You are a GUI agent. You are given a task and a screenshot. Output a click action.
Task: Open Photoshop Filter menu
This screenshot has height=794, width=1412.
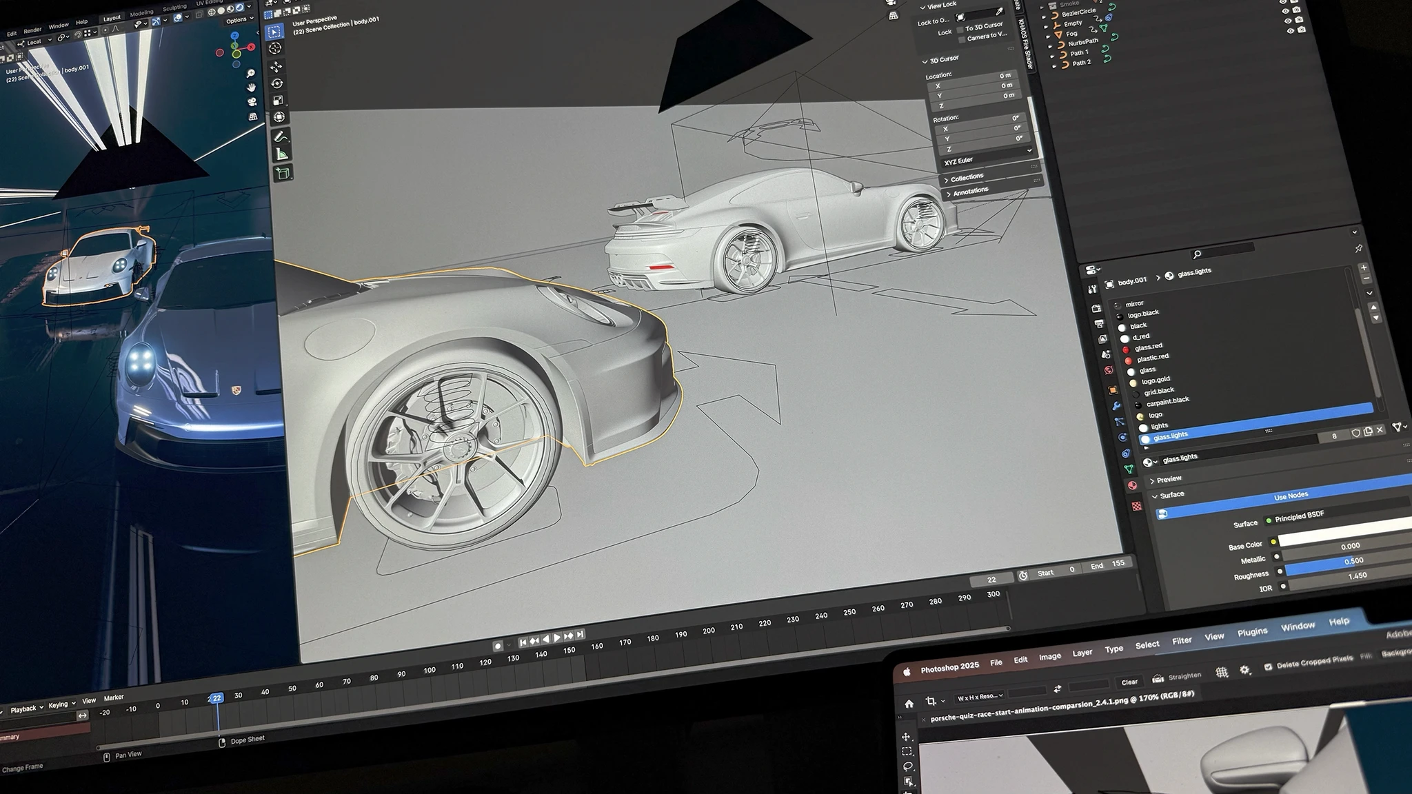point(1182,640)
